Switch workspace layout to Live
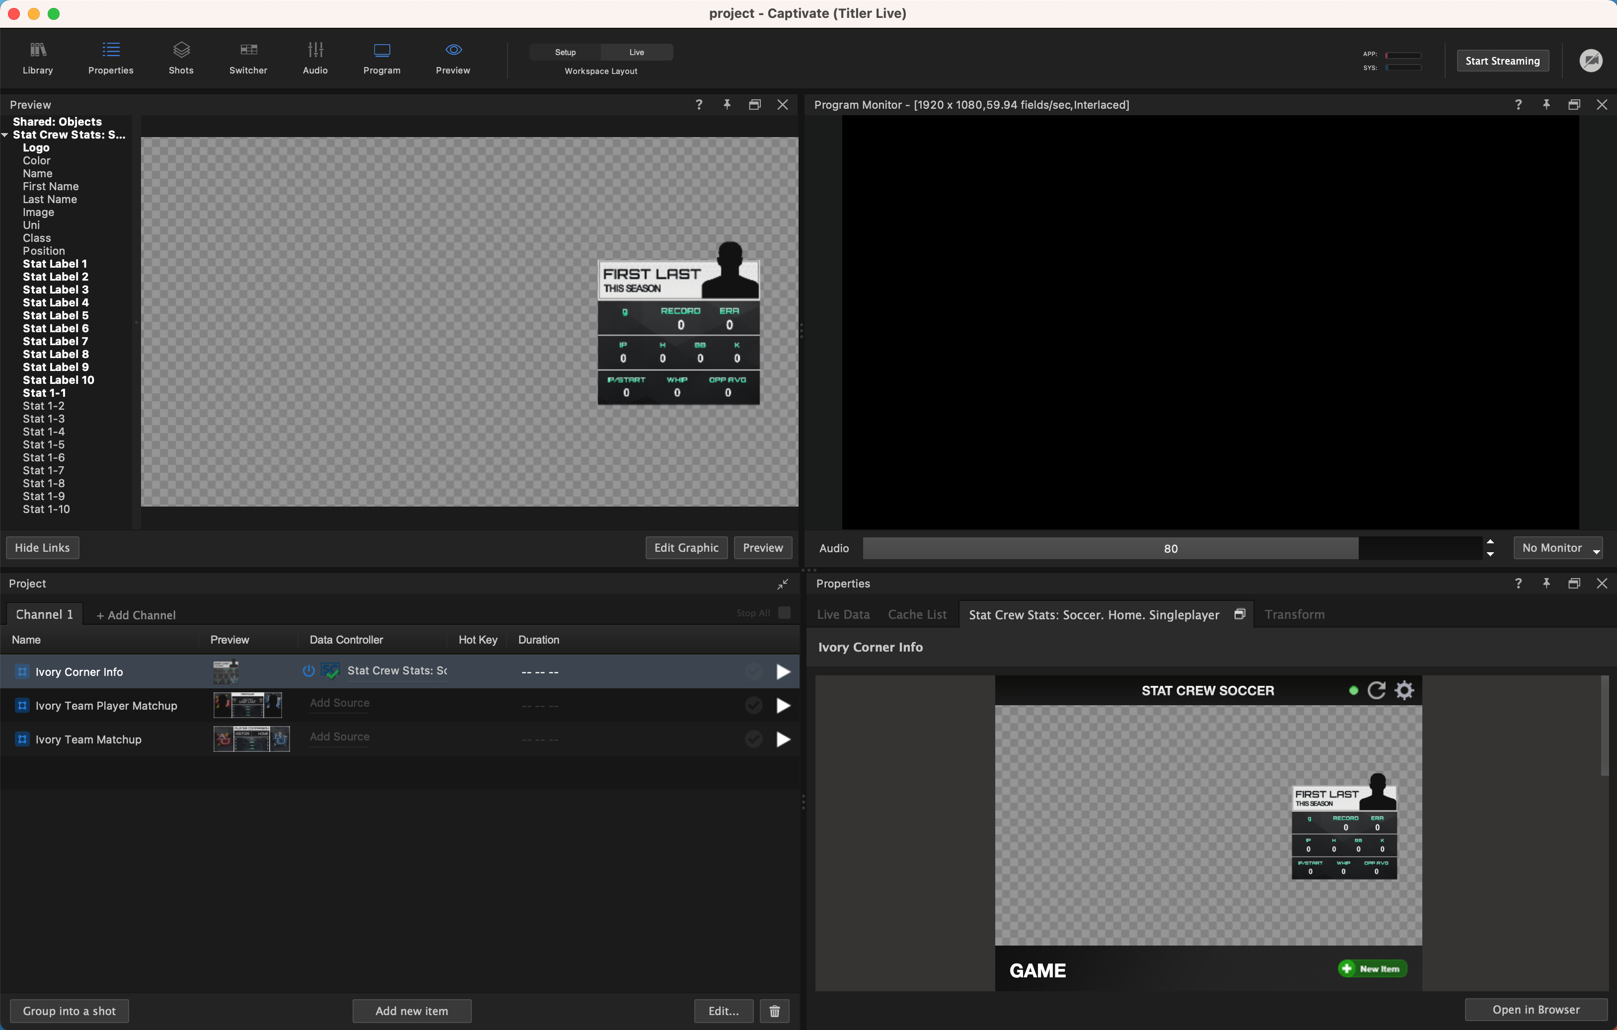Image resolution: width=1617 pixels, height=1030 pixels. [x=637, y=52]
